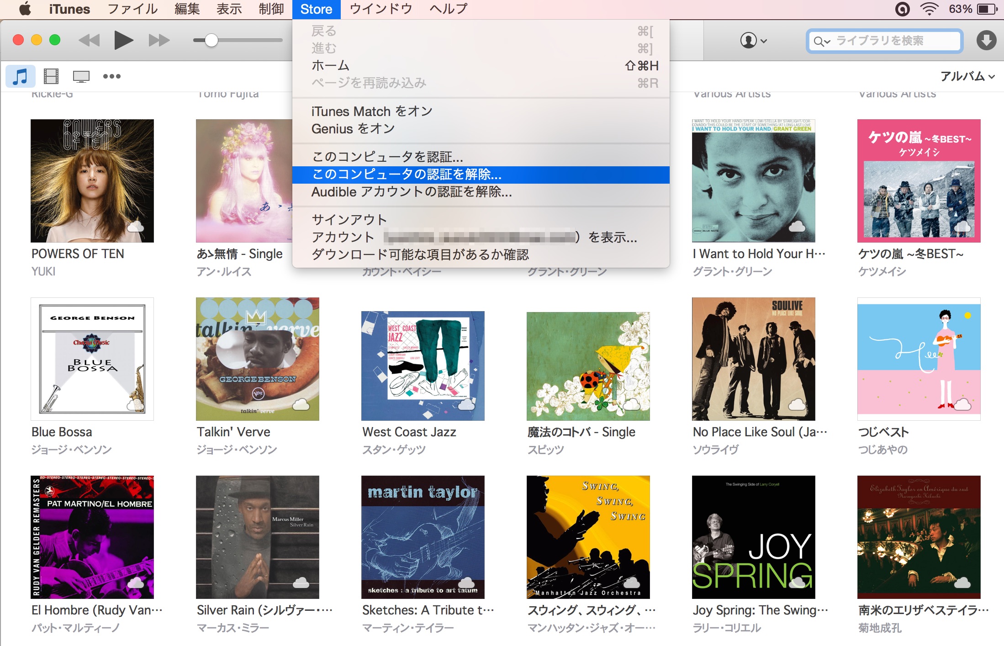The height and width of the screenshot is (646, 1004).
Task: Click iCloud icon on Silver Rain cover
Action: [x=301, y=582]
